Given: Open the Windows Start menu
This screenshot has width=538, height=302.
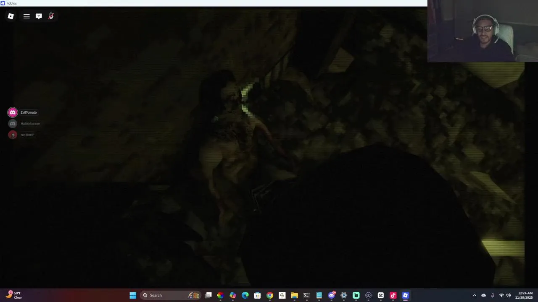Looking at the screenshot, I should click(133, 295).
